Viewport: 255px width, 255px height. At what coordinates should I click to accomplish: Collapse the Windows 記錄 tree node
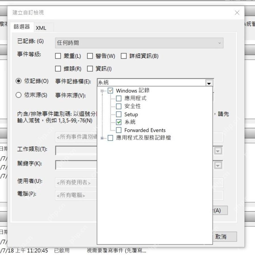click(102, 91)
